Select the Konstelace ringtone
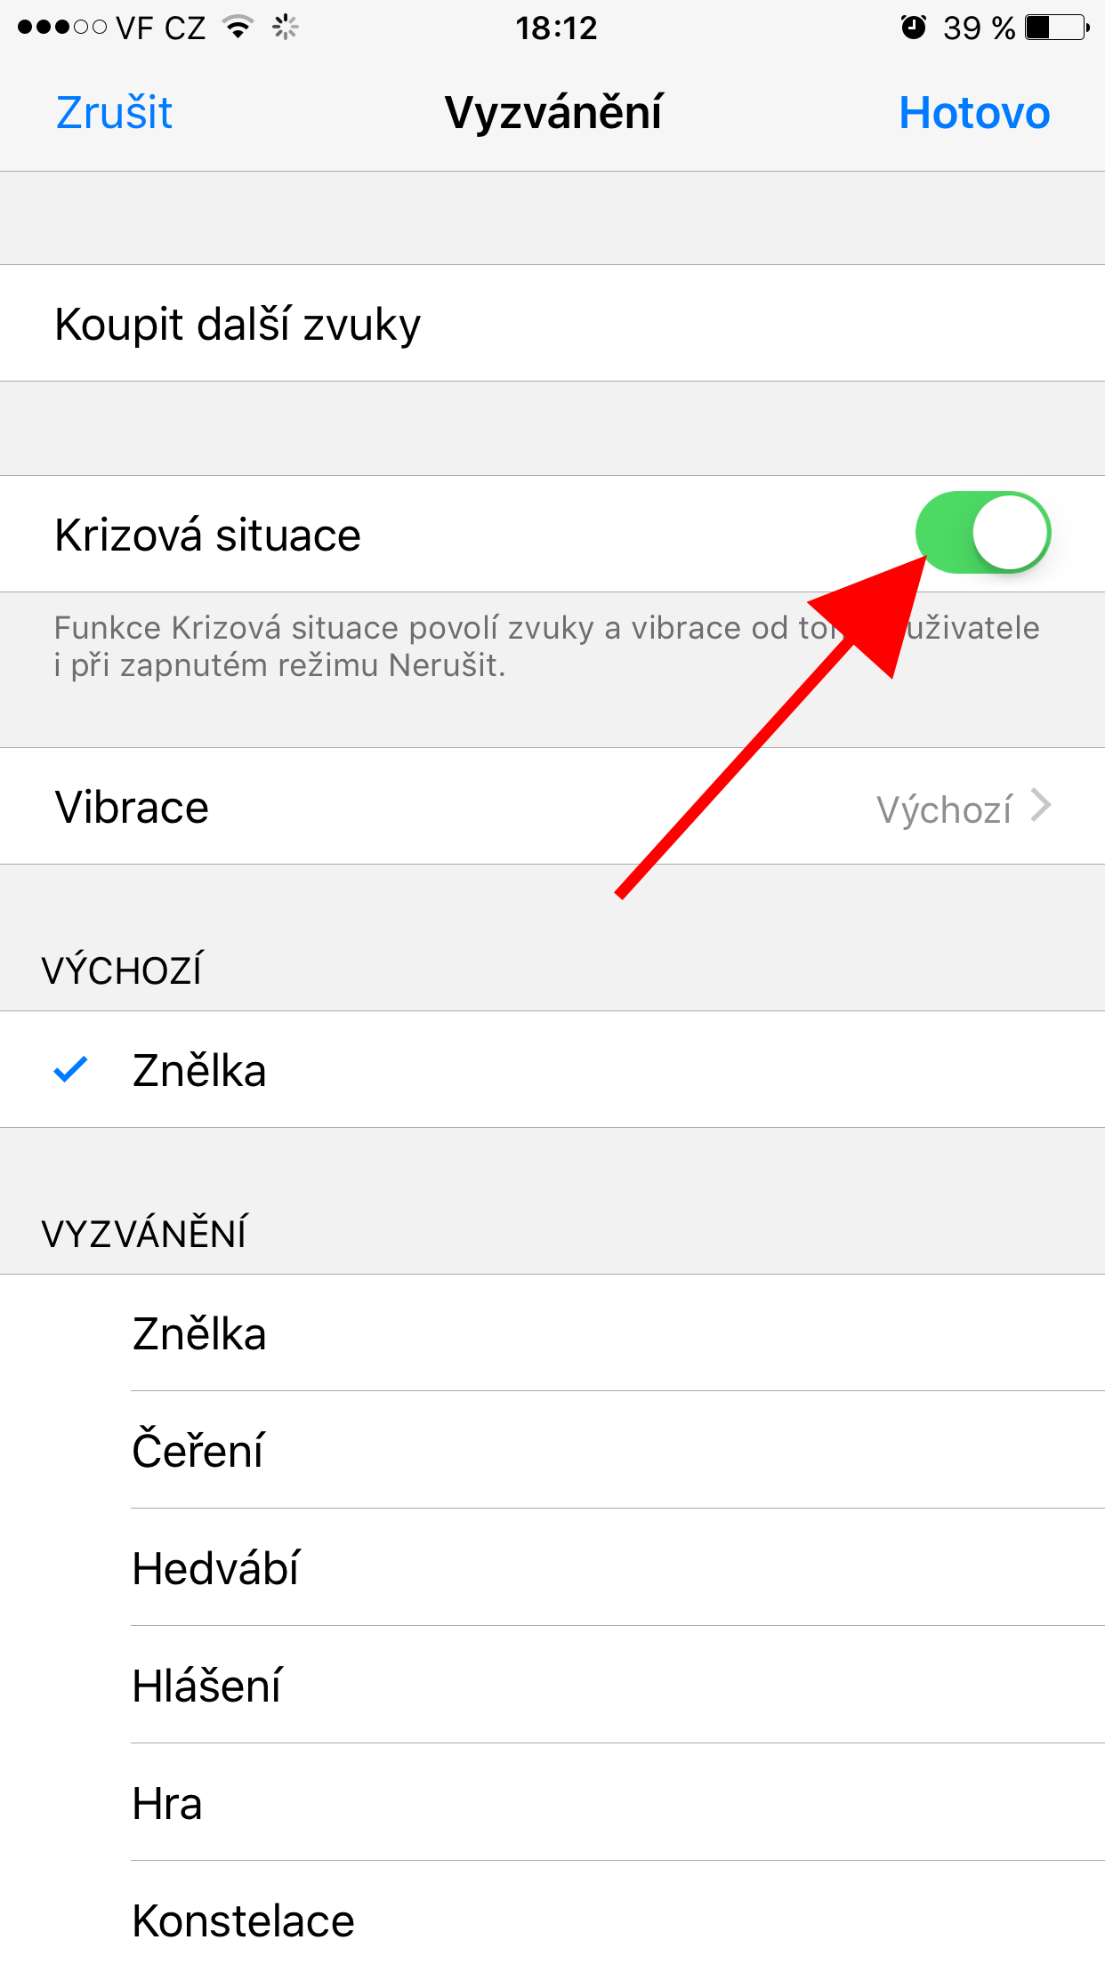The height and width of the screenshot is (1964, 1105). pos(243,1920)
